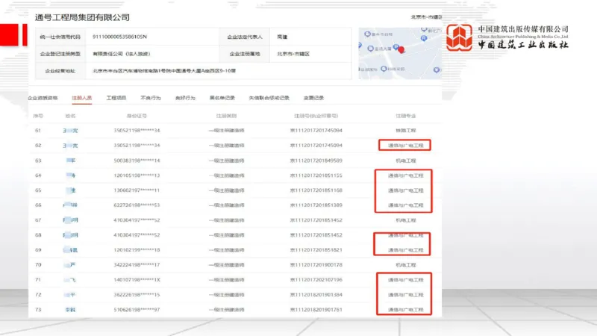The width and height of the screenshot is (597, 336).
Task: Click the 注册专业 column header
Action: click(x=405, y=116)
